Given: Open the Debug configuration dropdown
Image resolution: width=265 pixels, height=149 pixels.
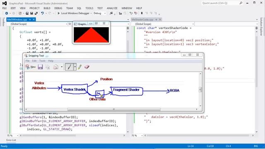Looking at the screenshot, I should 99,13.
